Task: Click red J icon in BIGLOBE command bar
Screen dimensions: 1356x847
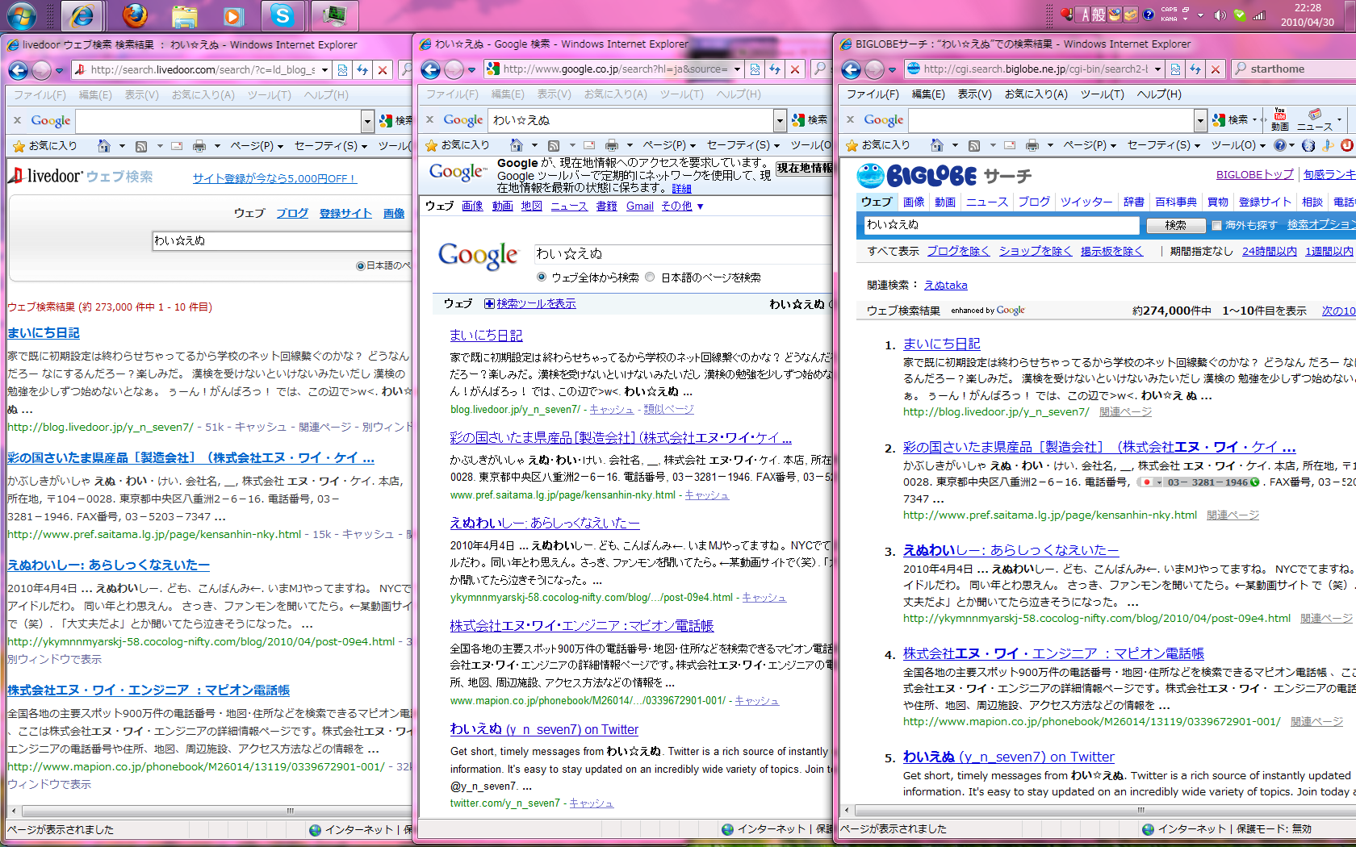Action: click(1346, 145)
